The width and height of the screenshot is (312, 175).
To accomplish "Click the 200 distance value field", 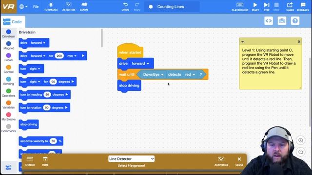I will tap(59, 56).
